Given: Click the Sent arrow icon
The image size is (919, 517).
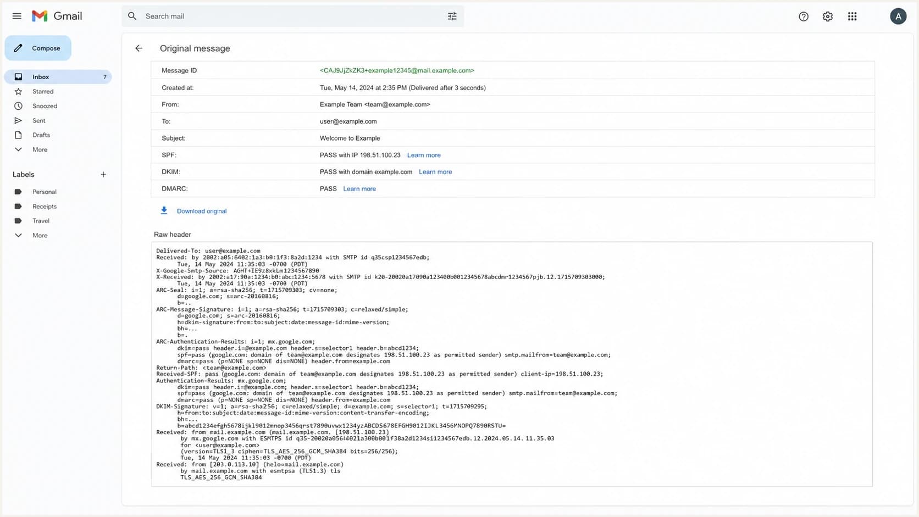Looking at the screenshot, I should pyautogui.click(x=18, y=120).
